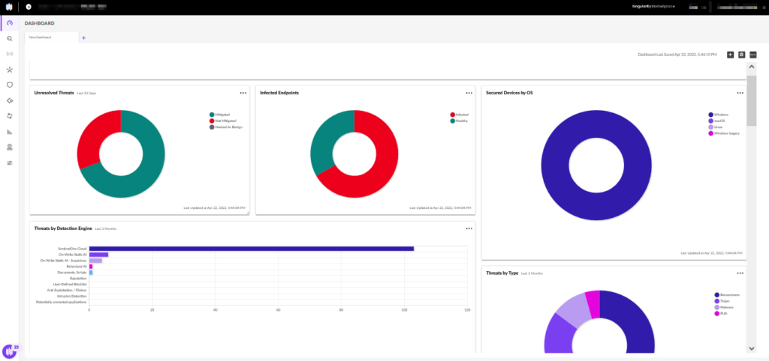
Task: Toggle the macOS legend item
Action: coord(717,121)
